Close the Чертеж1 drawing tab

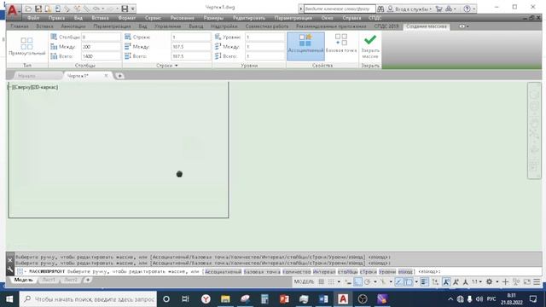106,76
